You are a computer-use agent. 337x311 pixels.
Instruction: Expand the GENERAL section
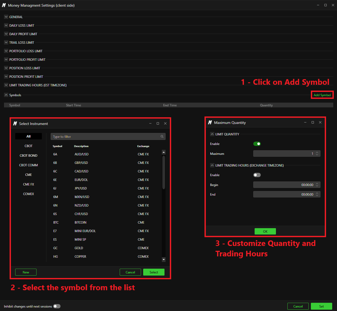point(6,17)
